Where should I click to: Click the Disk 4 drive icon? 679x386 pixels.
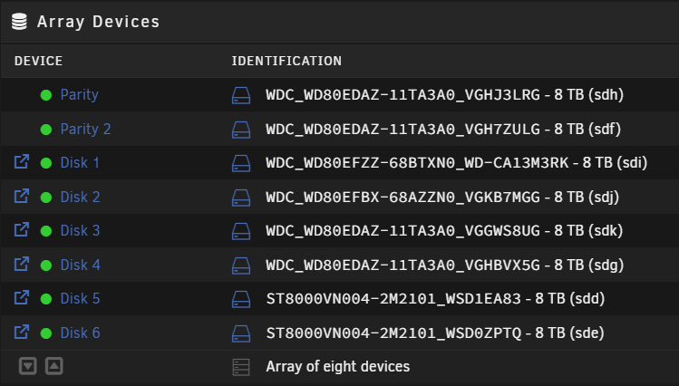pyautogui.click(x=240, y=265)
